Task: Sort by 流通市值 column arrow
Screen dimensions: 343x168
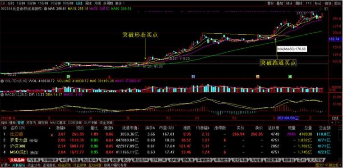Action: click(x=138, y=127)
